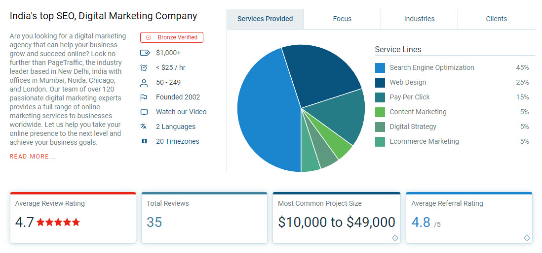Image resolution: width=542 pixels, height=253 pixels.
Task: Click the Content Marketing green legend swatch
Action: click(380, 112)
